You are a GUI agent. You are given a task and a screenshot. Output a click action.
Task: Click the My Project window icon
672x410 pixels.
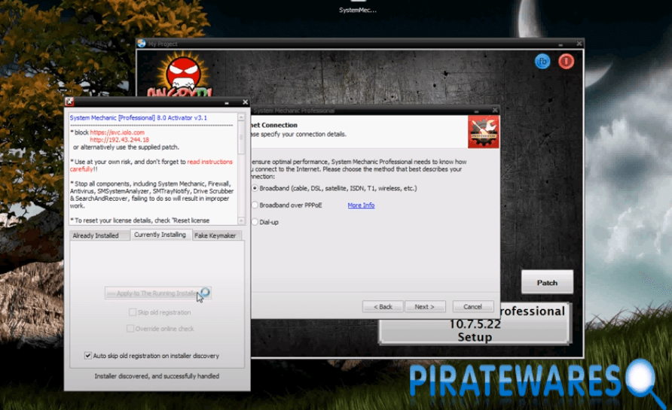point(142,44)
